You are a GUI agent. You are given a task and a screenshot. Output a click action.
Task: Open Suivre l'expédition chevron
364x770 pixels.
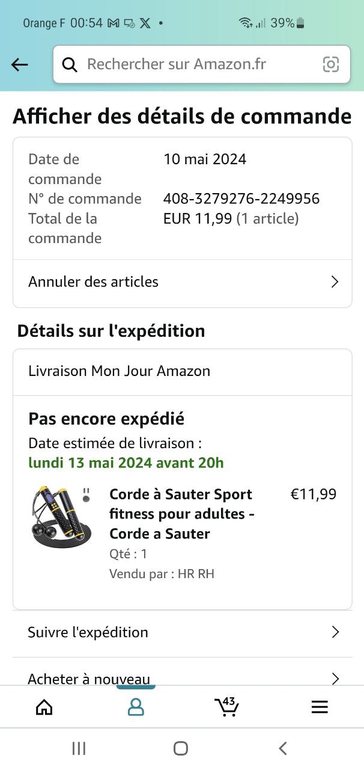point(335,632)
